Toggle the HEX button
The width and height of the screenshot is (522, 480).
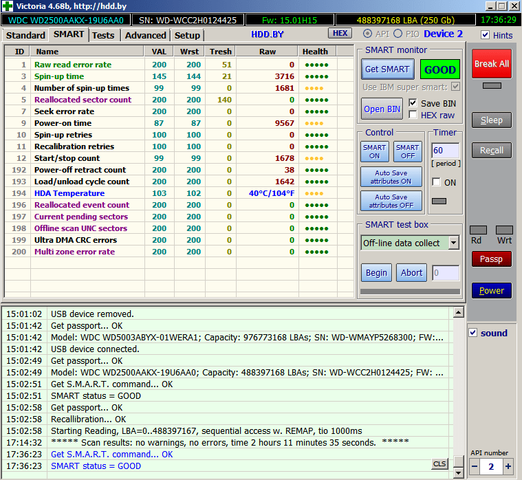coord(340,33)
